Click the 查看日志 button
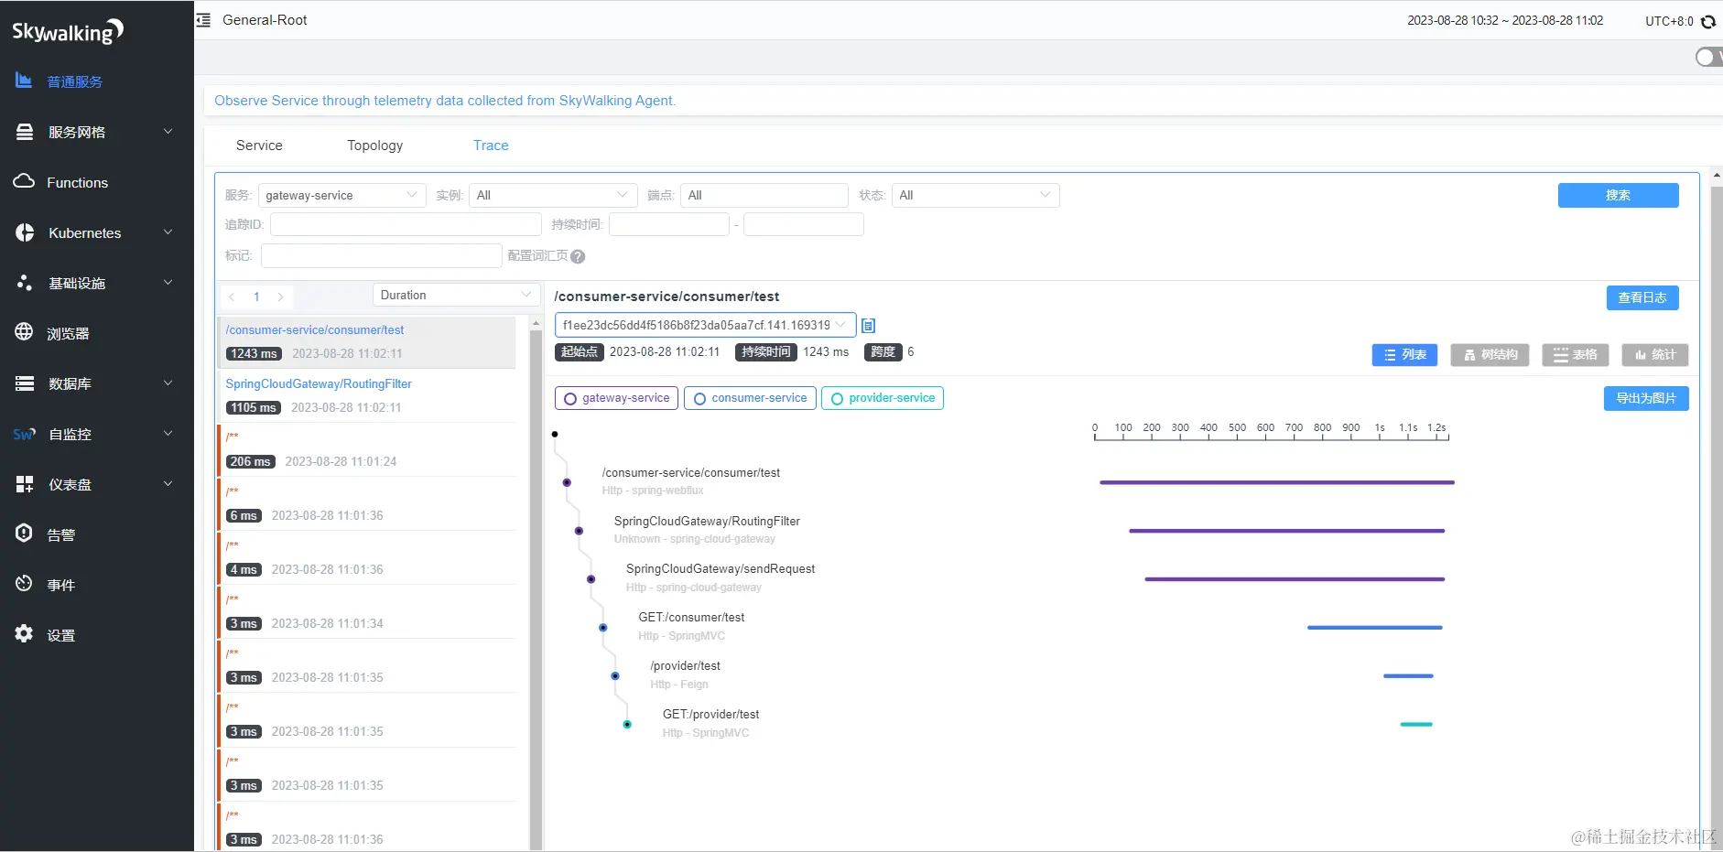This screenshot has width=1723, height=852. [1642, 297]
